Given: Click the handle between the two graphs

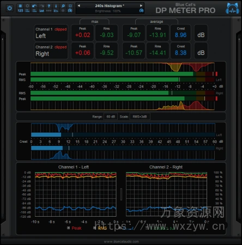Looking at the screenshot, I should tap(121, 194).
